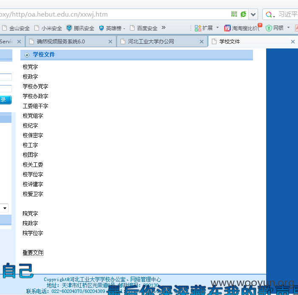Open the 校团字 link
Screen dimensions: 298x295
tap(31, 155)
